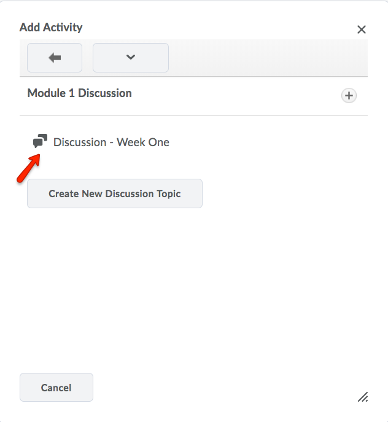Click the circled plus expander icon
Screen dimensions: 388x422
pos(349,96)
